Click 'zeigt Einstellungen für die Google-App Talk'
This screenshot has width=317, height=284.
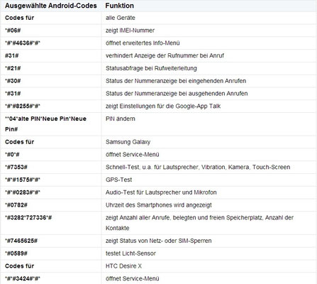[163, 106]
